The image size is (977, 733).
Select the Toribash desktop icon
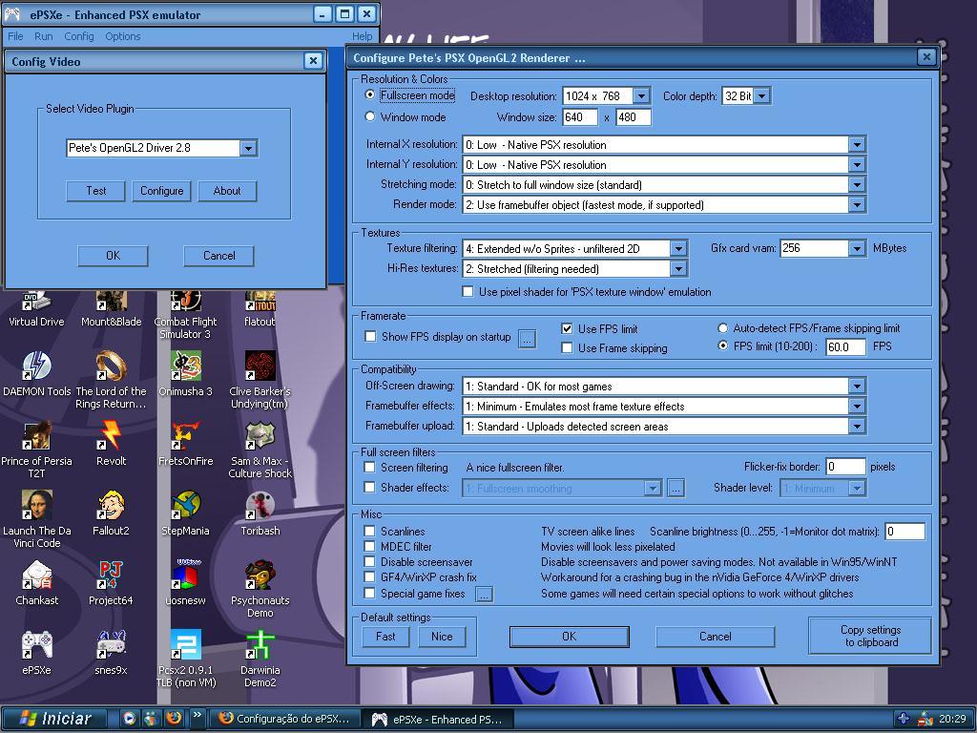pos(260,513)
